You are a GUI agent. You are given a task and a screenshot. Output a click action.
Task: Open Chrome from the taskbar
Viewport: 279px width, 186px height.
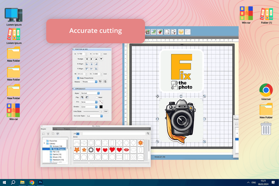(x=32, y=183)
